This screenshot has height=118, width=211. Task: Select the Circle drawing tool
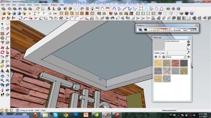2,38
